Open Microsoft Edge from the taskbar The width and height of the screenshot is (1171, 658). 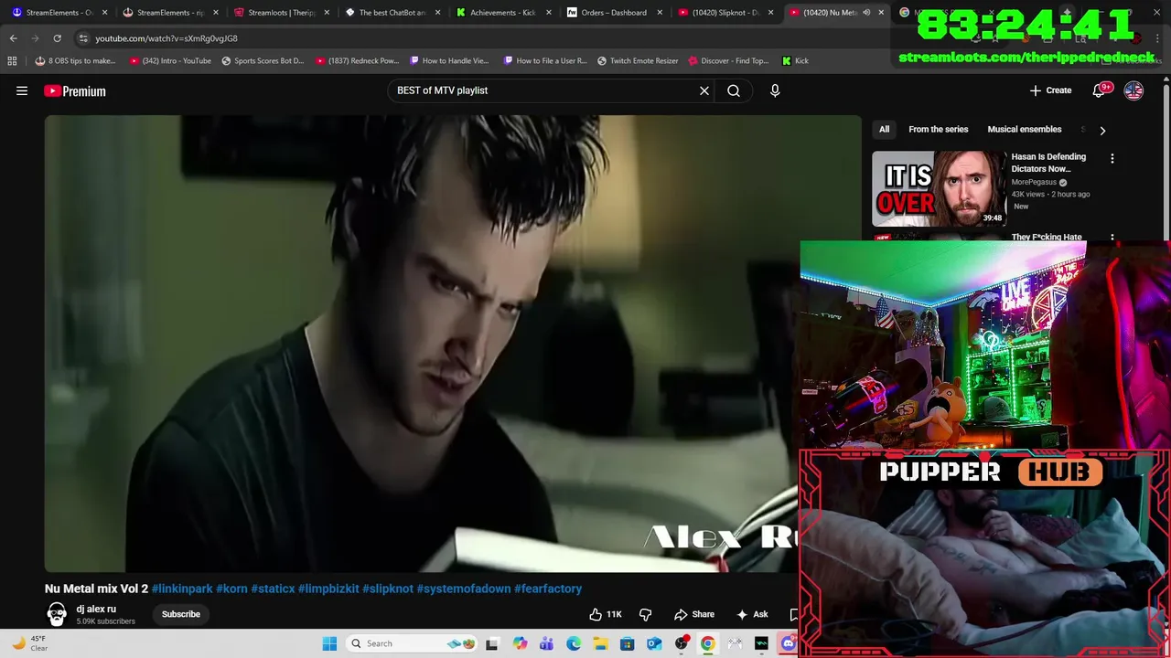tap(574, 643)
